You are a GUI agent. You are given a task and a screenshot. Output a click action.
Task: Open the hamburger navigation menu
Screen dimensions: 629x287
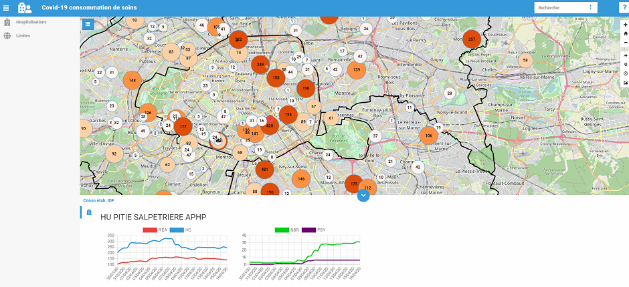click(x=7, y=7)
